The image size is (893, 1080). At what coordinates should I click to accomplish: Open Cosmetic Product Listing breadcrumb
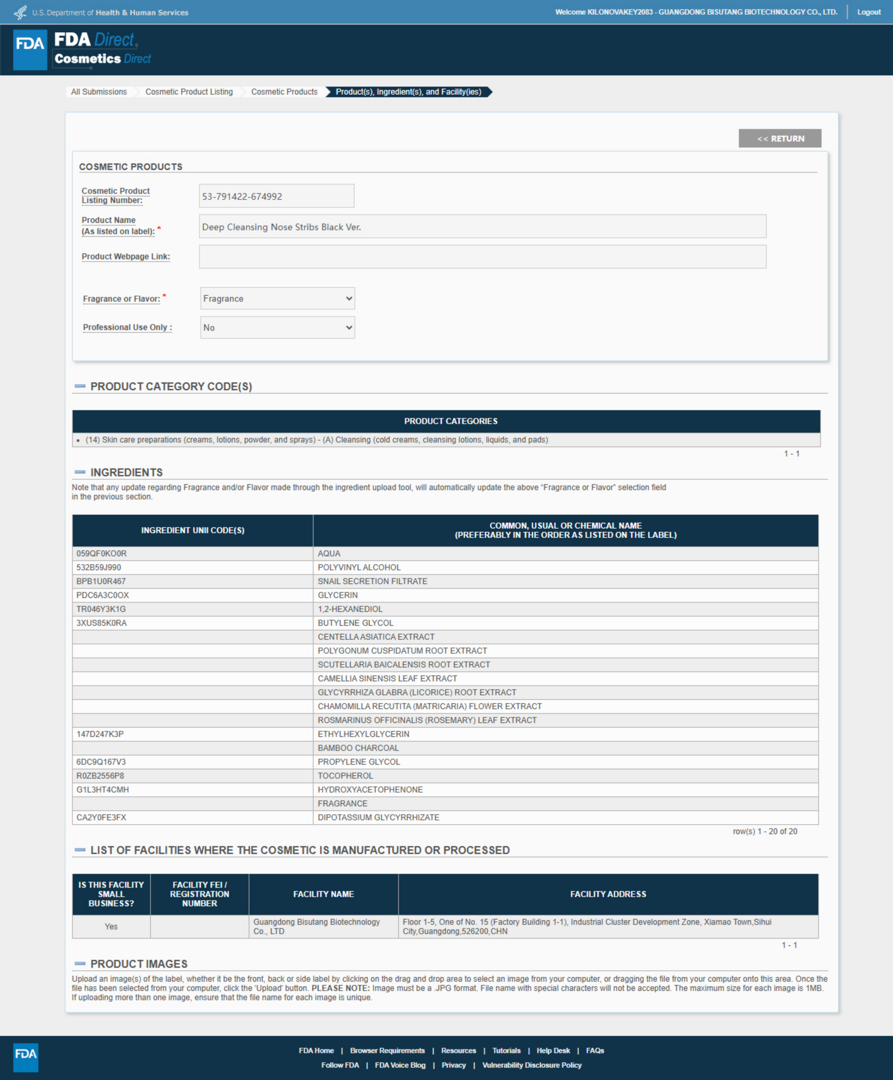[189, 91]
